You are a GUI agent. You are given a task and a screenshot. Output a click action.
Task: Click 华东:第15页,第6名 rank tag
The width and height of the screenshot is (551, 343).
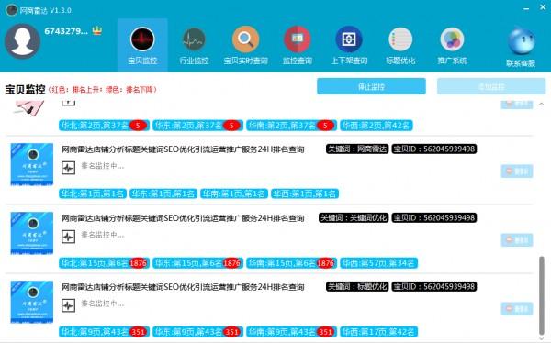pos(197,263)
